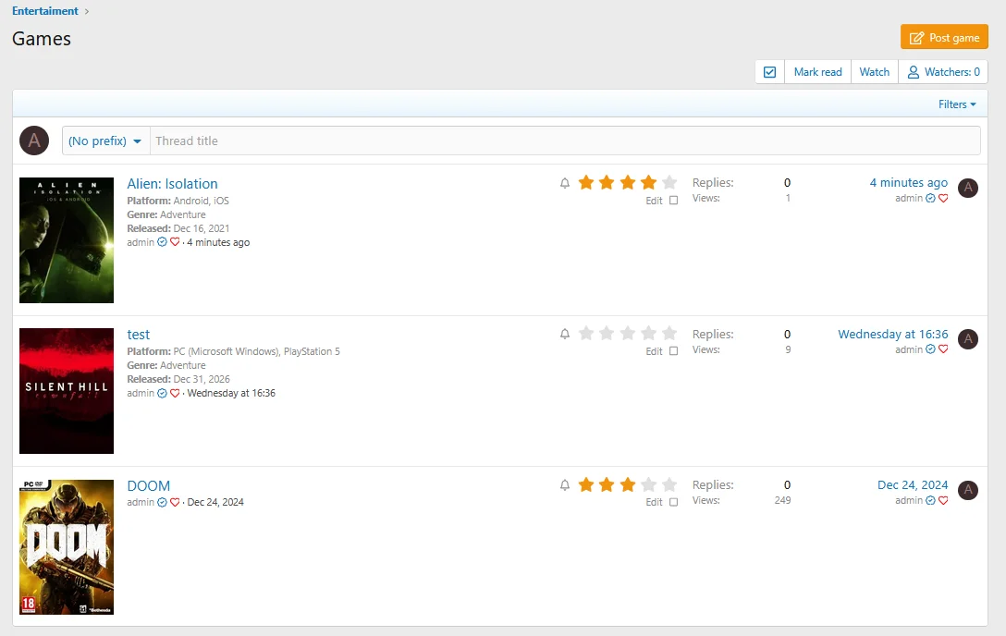1006x636 pixels.
Task: Select Watch in the toolbar
Action: [x=874, y=71]
